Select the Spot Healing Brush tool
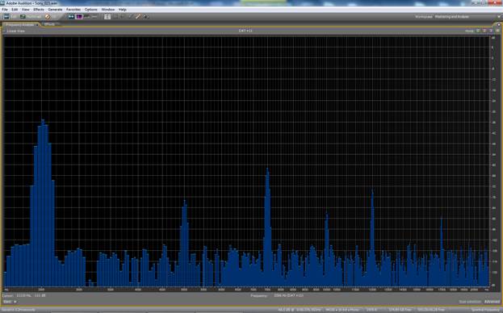Screen dimensions: 503x313 click(x=138, y=17)
